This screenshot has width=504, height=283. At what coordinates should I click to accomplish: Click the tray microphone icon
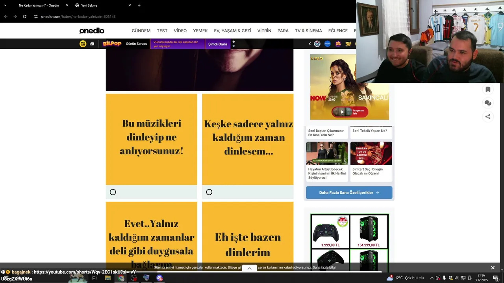pyautogui.click(x=444, y=278)
